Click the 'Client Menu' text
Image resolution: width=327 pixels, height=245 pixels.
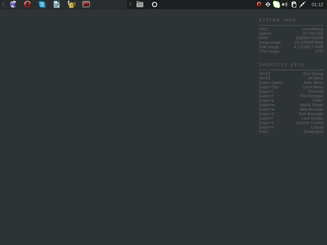point(312,87)
